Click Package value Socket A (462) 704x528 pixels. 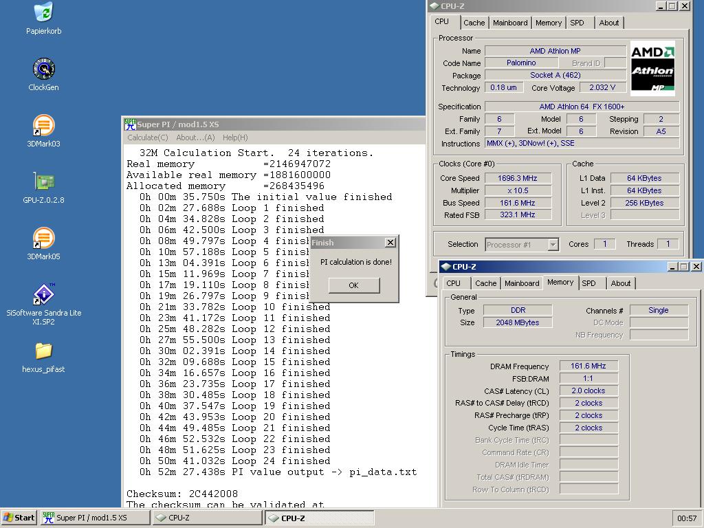point(555,75)
